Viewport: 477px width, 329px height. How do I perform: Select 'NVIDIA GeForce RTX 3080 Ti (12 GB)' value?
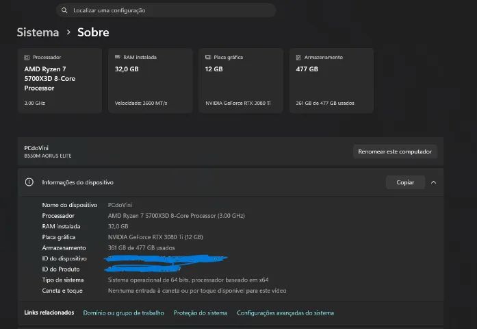(x=155, y=237)
